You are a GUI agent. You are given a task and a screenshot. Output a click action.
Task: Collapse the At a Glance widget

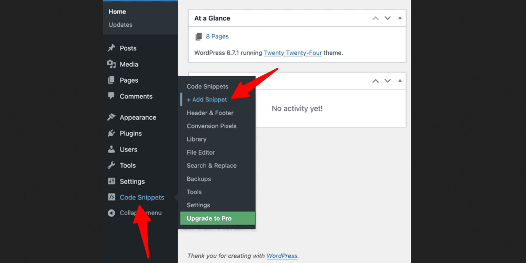click(x=400, y=18)
